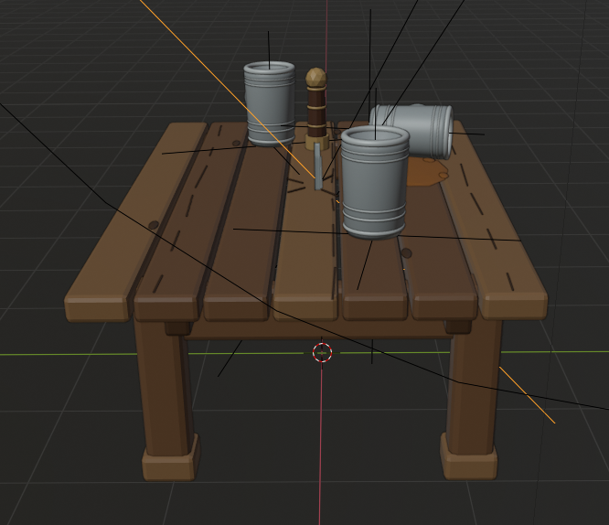Click the foot block of the front right leg
This screenshot has height=525, width=609.
coord(469,457)
